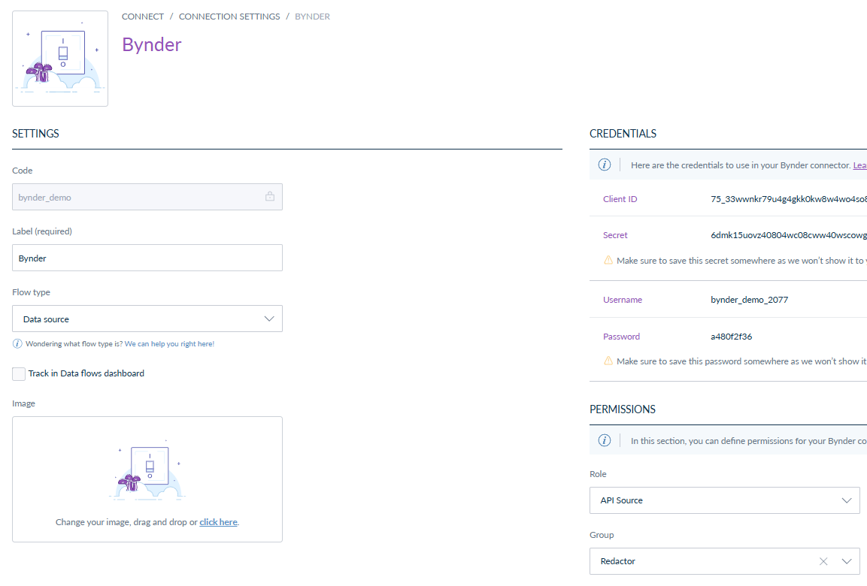The image size is (867, 586).
Task: Click inside the Label field showing Bynder
Action: click(x=147, y=257)
